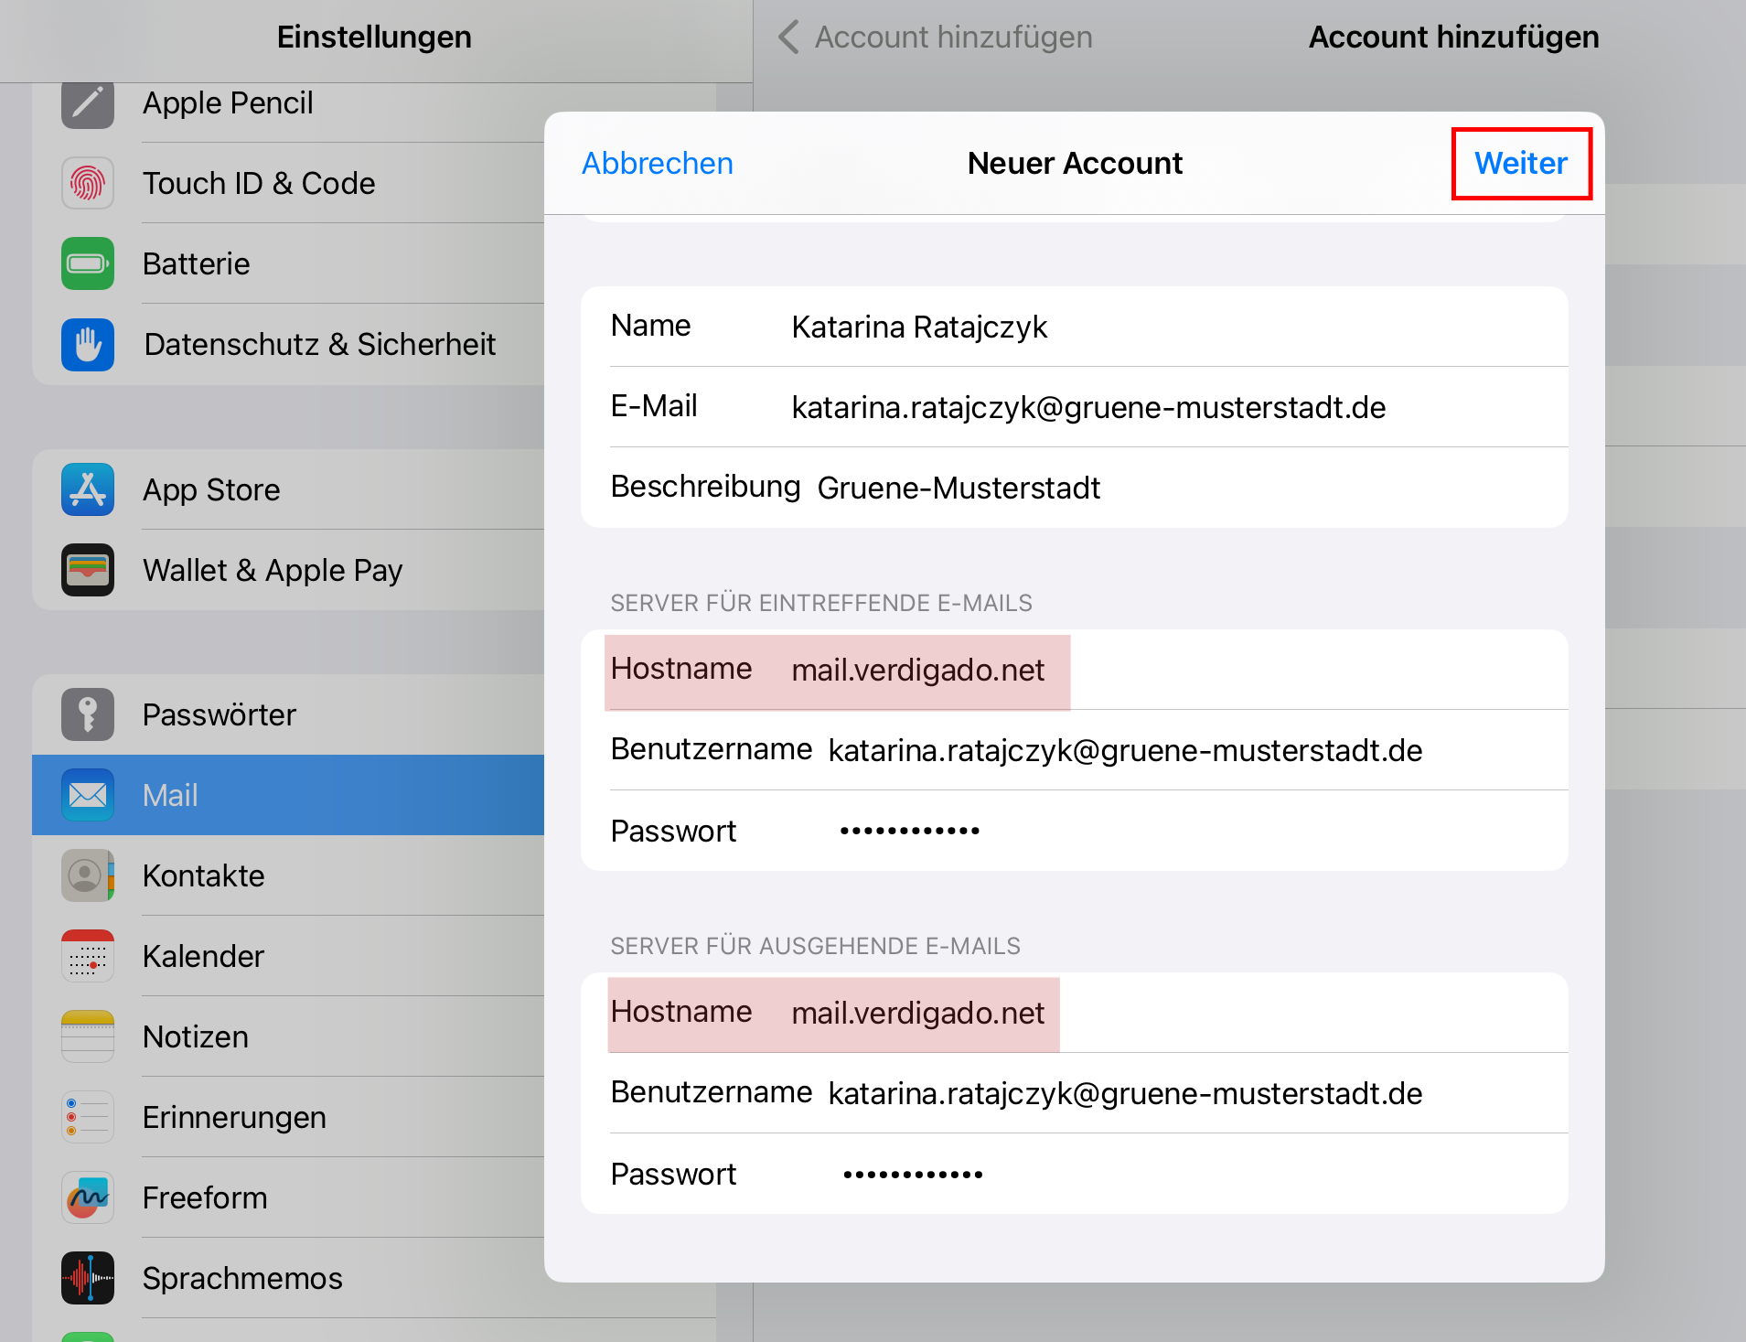
Task: Tap the Erinnerungen icon
Action: pyautogui.click(x=88, y=1117)
